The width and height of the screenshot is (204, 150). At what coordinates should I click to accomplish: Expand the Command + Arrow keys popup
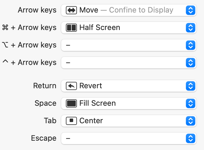(190, 28)
